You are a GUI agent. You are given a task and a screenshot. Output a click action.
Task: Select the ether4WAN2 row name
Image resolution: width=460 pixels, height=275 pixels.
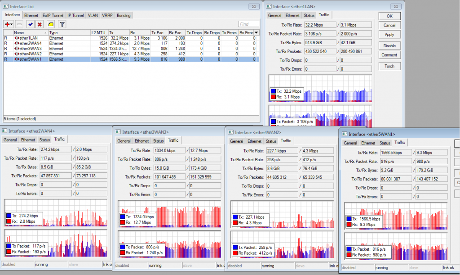(x=31, y=54)
